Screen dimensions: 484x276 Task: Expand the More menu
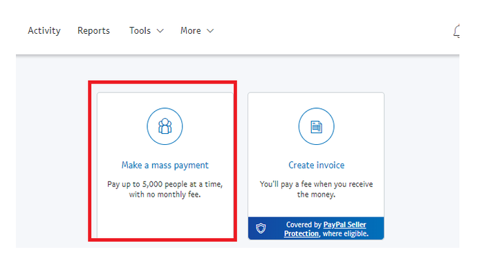pyautogui.click(x=197, y=31)
